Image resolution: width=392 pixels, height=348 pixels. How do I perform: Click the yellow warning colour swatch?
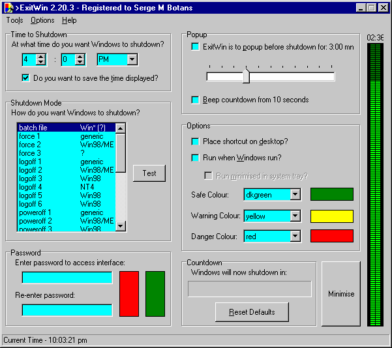331,216
